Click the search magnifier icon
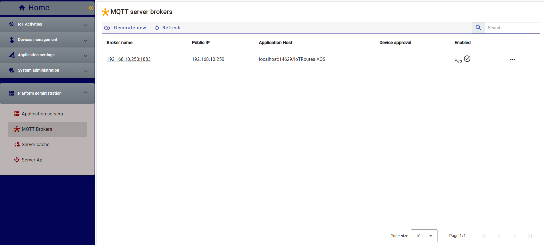The image size is (544, 245). tap(478, 28)
